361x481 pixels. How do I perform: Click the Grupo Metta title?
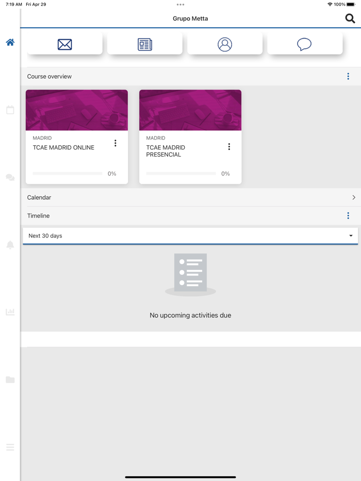click(190, 19)
